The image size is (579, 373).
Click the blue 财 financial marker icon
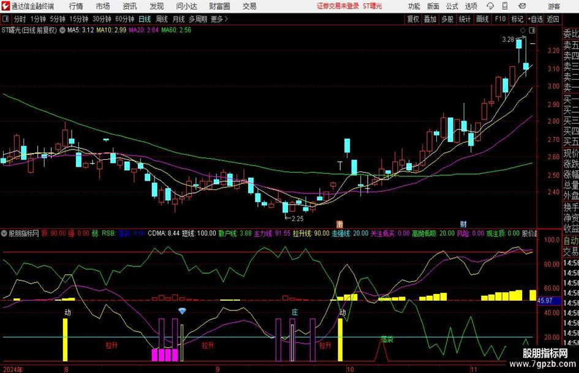[x=463, y=224]
